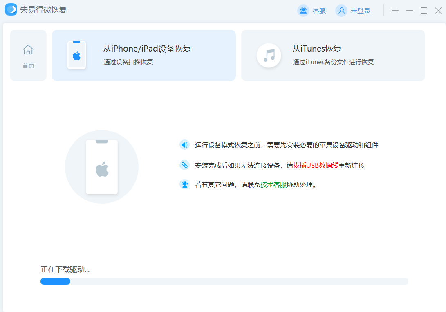Click the 正在下载驱动... status text
This screenshot has height=312, width=446.
pyautogui.click(x=65, y=269)
